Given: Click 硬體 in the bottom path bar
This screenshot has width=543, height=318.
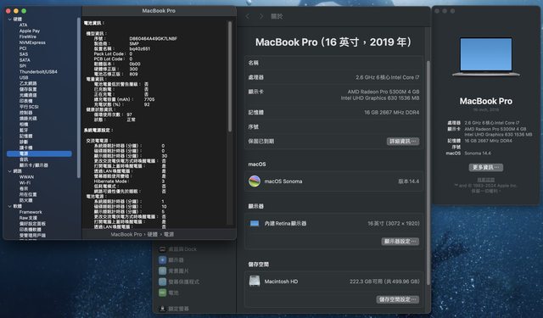Looking at the screenshot, I should 153,234.
